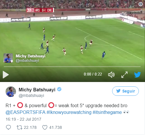The width and height of the screenshot is (145, 135).
Task: Mute the video with speaker icon
Action: pyautogui.click(x=111, y=75)
